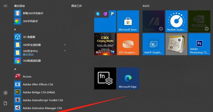This screenshot has width=213, height=112.
Task: Click the # letter group header
Action: pyautogui.click(x=15, y=29)
